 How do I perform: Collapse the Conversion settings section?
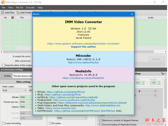pos(2,70)
